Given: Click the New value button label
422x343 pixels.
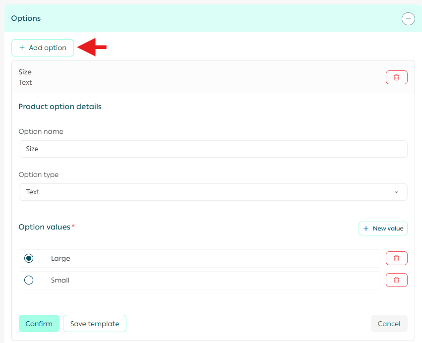Looking at the screenshot, I should [x=388, y=229].
